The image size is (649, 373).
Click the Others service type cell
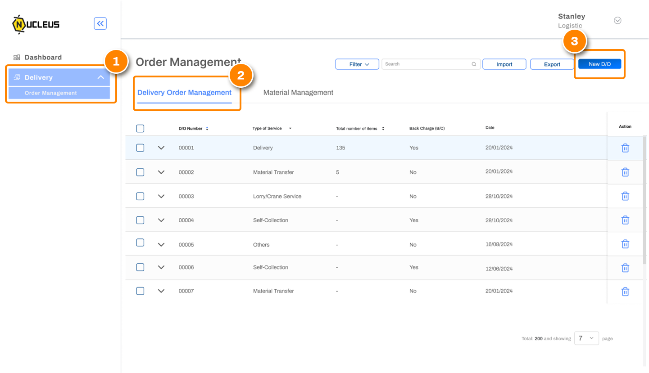(x=261, y=245)
